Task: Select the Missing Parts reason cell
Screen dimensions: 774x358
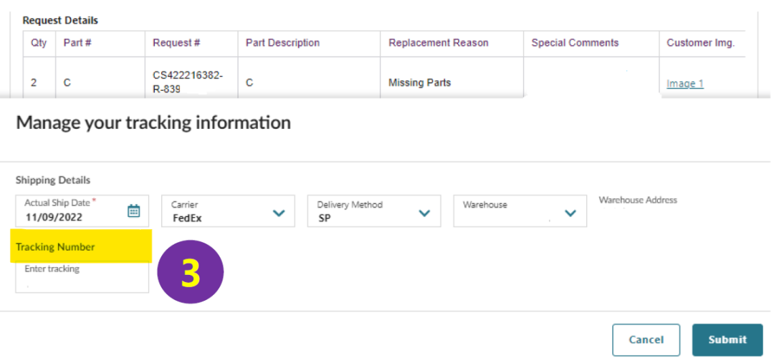Action: (419, 82)
